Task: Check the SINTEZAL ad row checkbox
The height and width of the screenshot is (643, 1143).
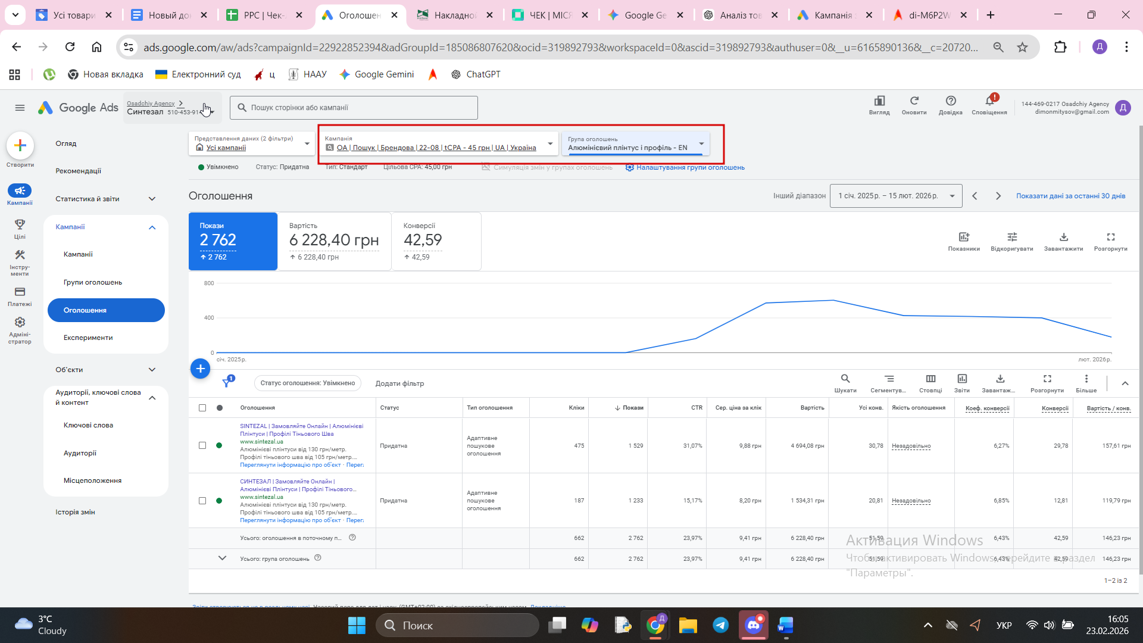Action: coord(202,445)
